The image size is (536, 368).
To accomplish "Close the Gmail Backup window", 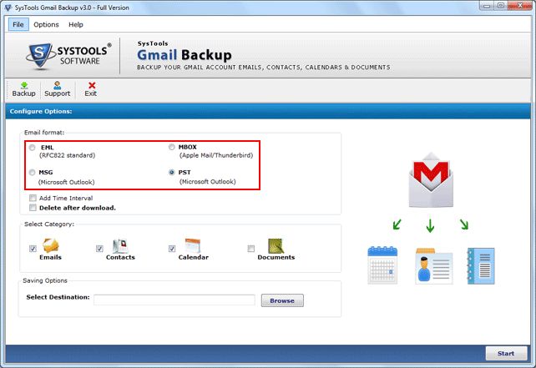I will tap(519, 6).
